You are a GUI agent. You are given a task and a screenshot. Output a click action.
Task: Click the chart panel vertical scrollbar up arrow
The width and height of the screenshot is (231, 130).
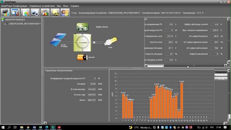pyautogui.click(x=229, y=71)
